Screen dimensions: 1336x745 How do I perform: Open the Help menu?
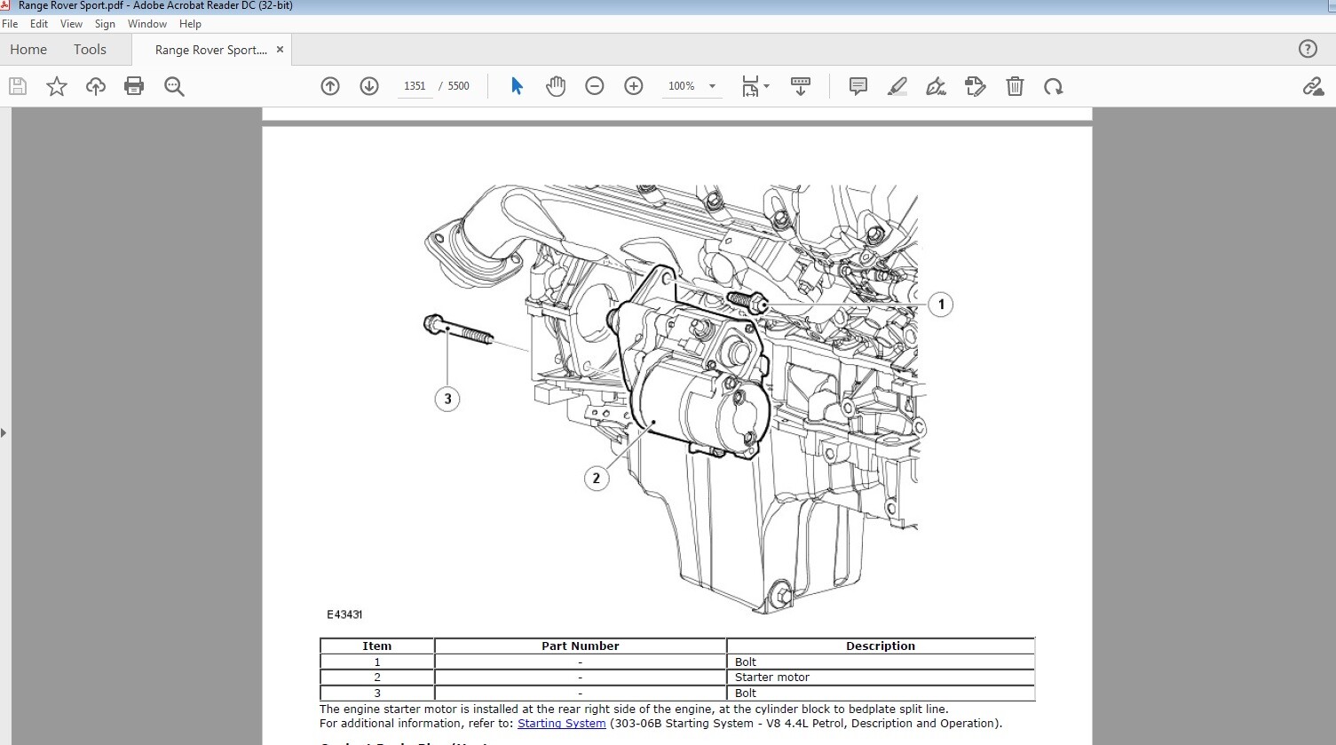(x=190, y=24)
